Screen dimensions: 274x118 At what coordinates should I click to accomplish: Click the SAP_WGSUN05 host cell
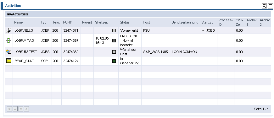[156, 52]
